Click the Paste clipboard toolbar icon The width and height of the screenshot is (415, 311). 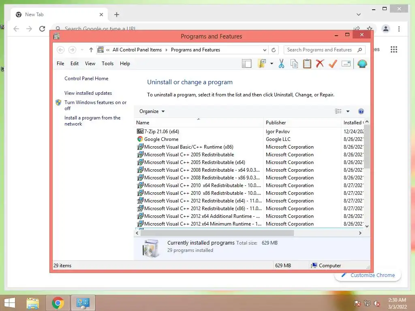tap(307, 64)
